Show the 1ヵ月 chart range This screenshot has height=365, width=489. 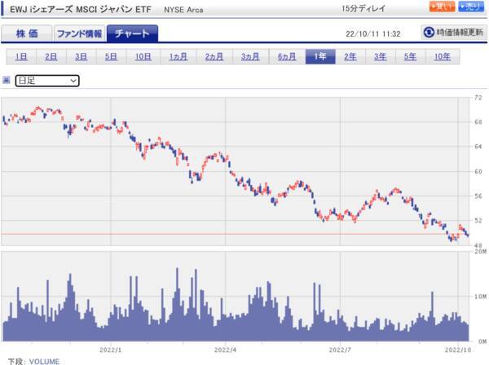pyautogui.click(x=178, y=57)
